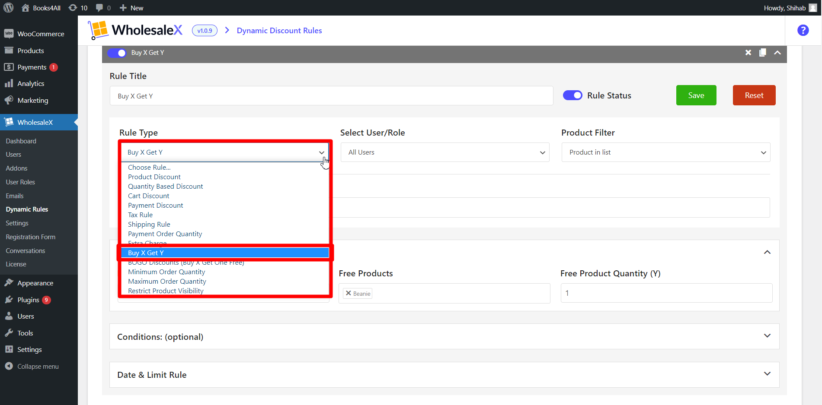The height and width of the screenshot is (405, 822).
Task: Open the WordPress logo menu
Action: pyautogui.click(x=9, y=8)
